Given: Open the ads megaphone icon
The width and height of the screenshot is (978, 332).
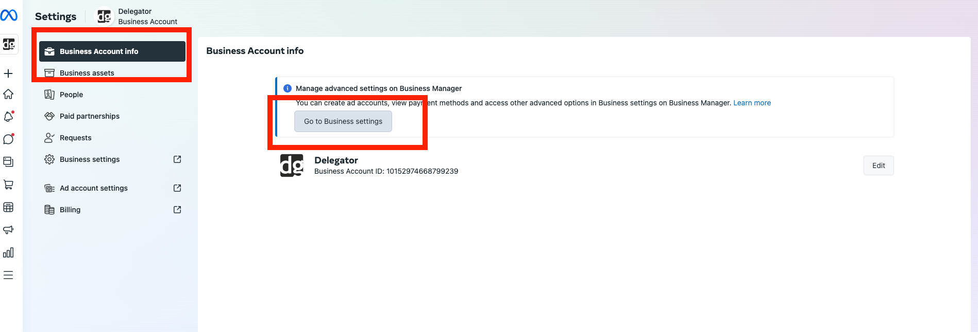Looking at the screenshot, I should [x=8, y=230].
